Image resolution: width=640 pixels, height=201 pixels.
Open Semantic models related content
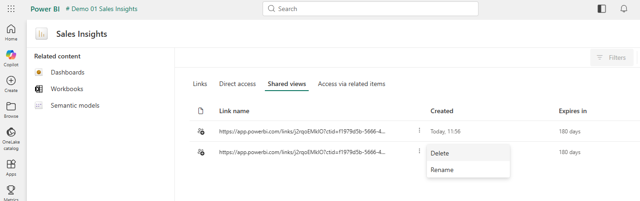(x=75, y=105)
